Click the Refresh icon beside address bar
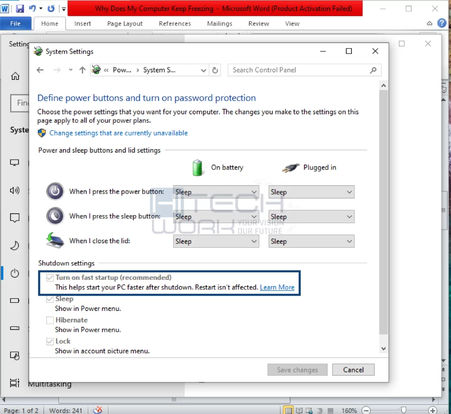 point(215,70)
